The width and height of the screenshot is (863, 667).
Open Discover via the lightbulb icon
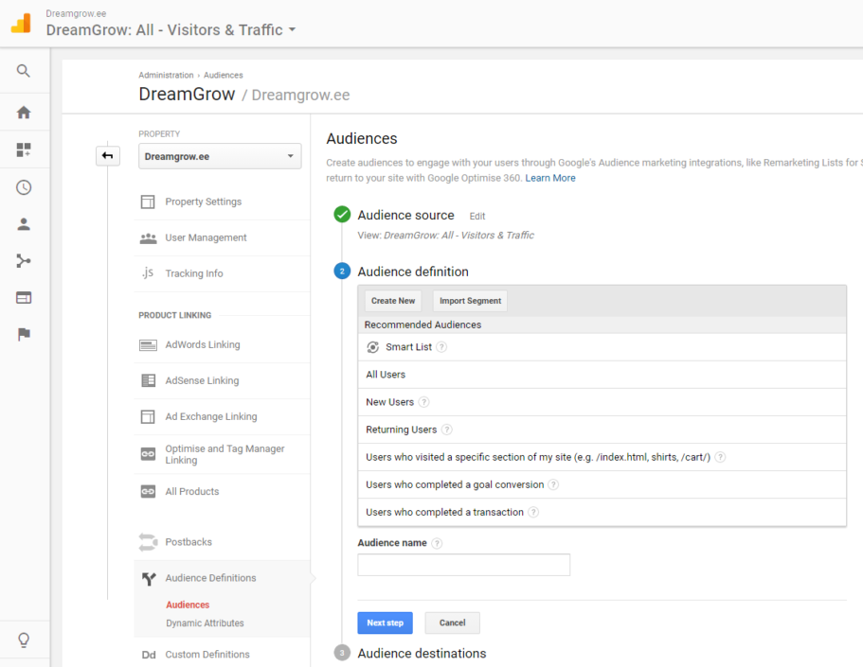pyautogui.click(x=25, y=641)
